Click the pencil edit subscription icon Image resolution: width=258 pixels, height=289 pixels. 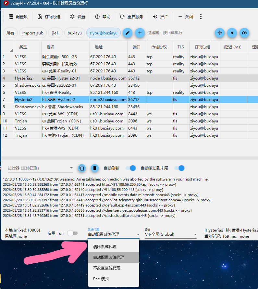[128, 33]
